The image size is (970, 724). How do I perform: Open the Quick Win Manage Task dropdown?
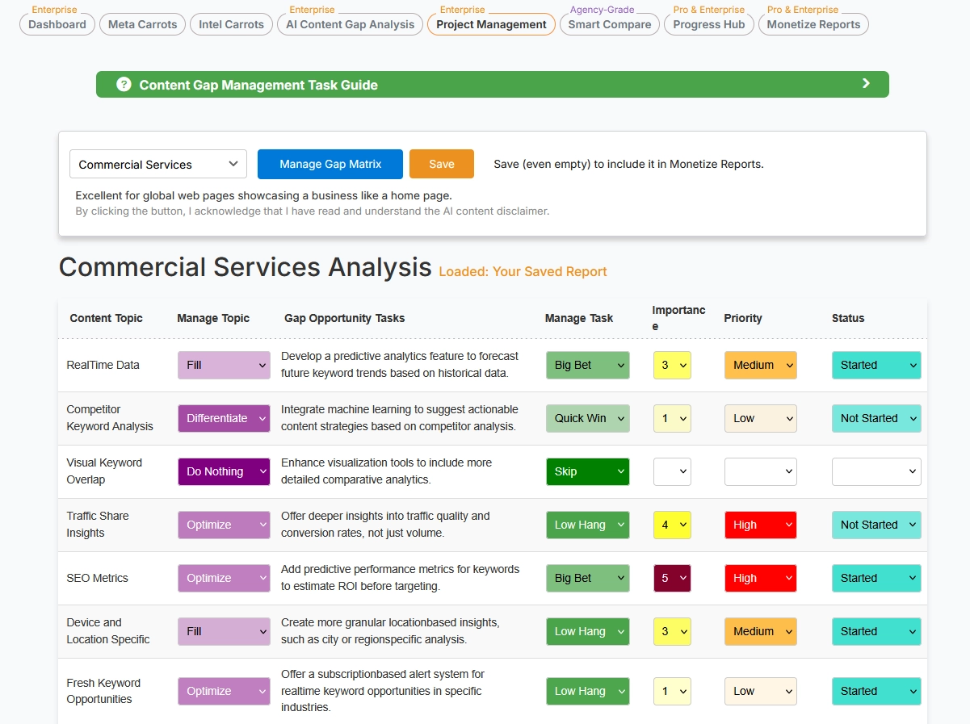(x=588, y=418)
